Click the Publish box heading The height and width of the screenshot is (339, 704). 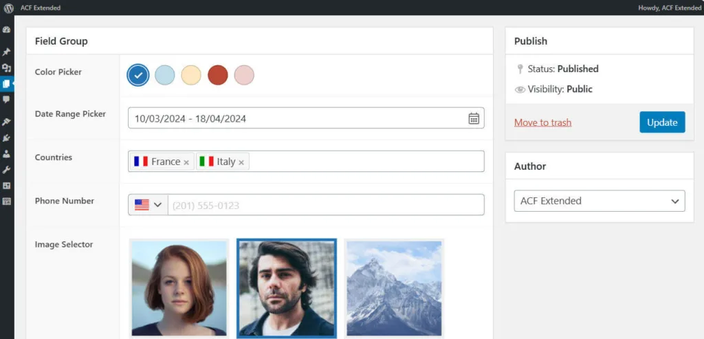tap(531, 41)
